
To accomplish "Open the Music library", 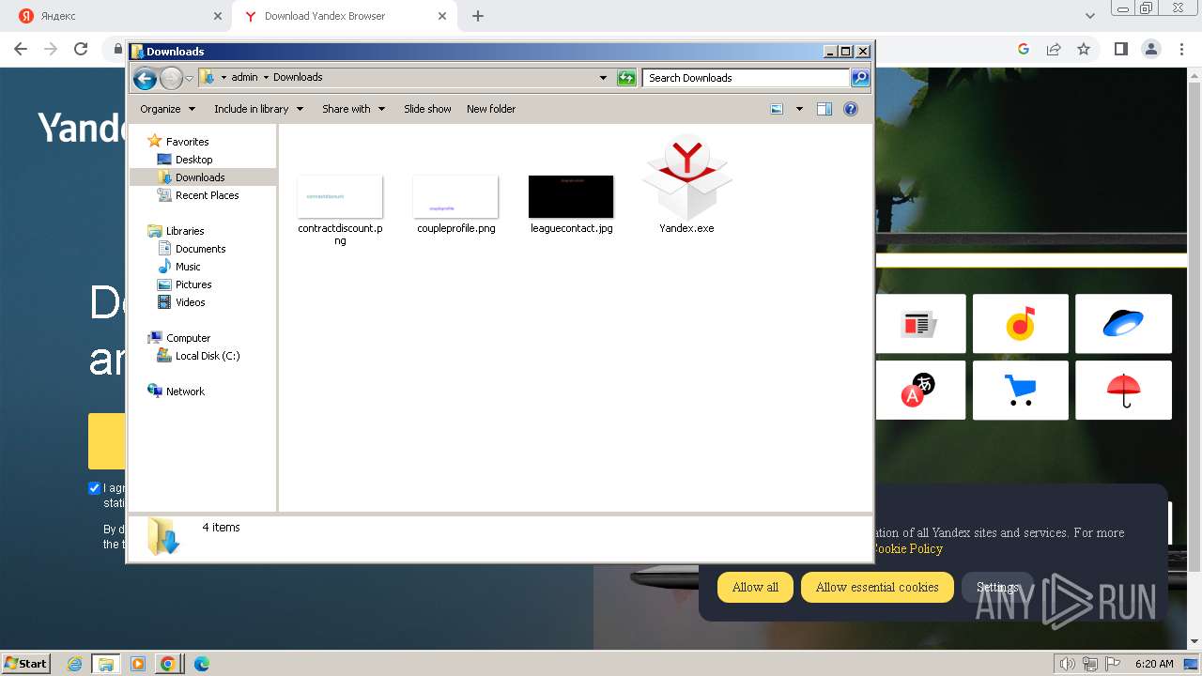I will point(188,267).
